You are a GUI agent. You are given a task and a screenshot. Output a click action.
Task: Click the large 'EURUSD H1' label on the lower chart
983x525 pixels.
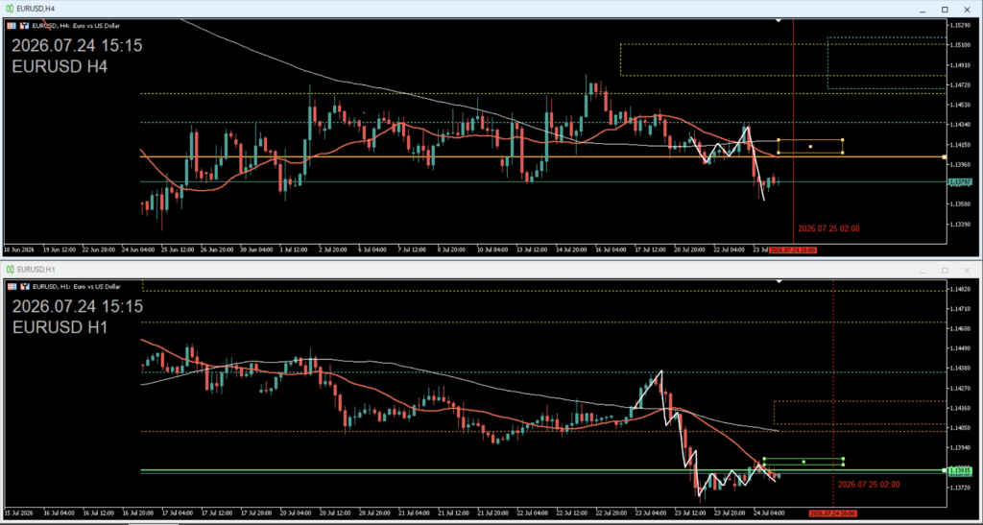tap(60, 327)
